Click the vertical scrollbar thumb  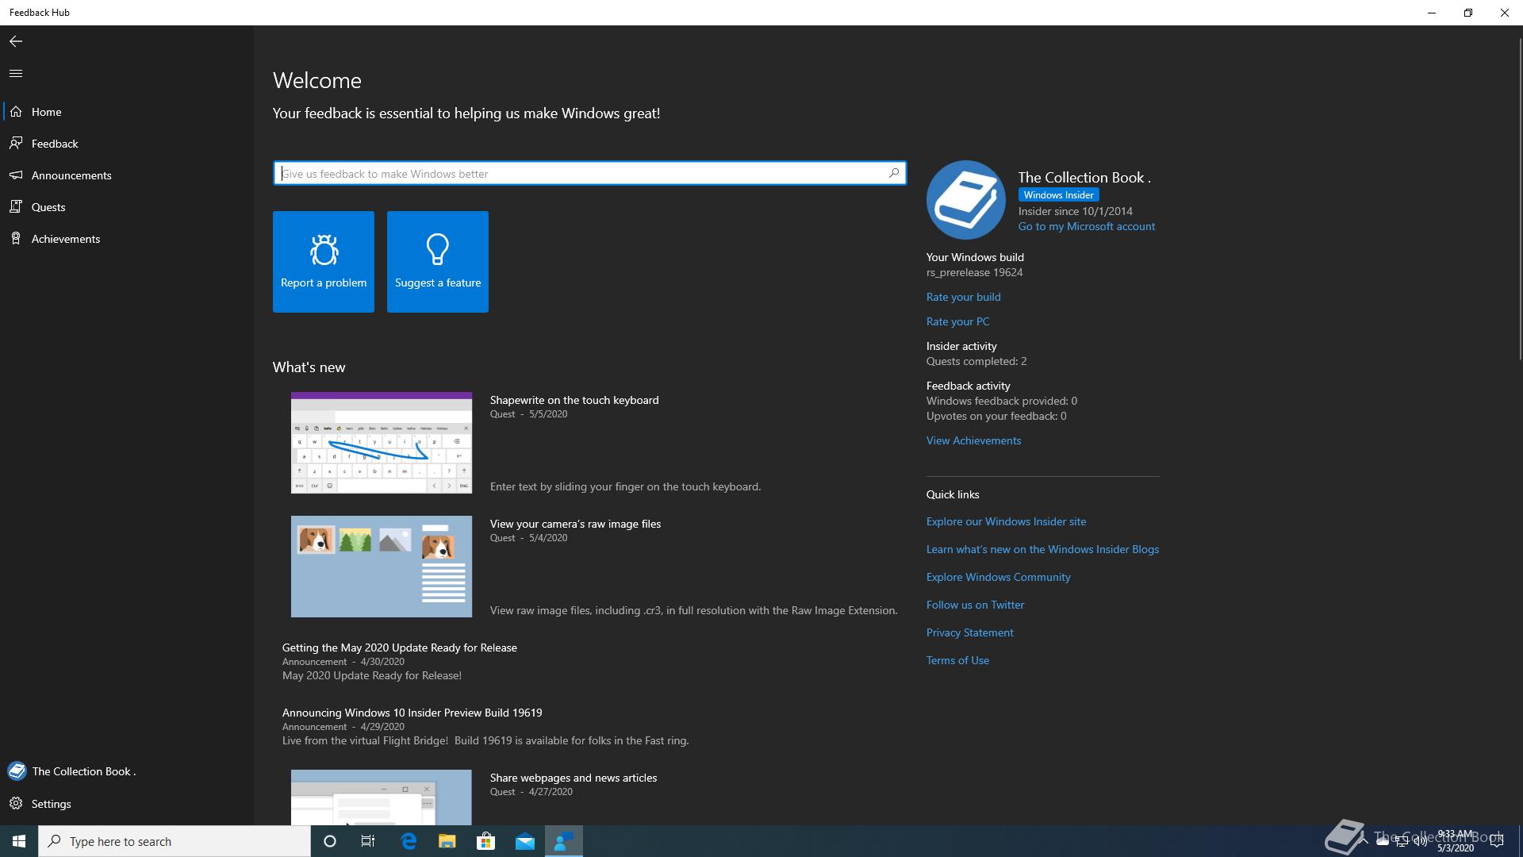click(1519, 198)
